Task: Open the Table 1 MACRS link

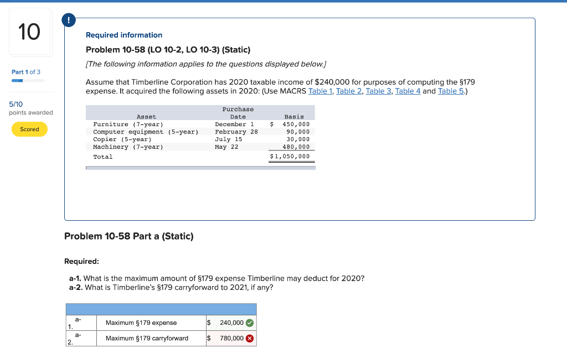Action: pos(320,91)
